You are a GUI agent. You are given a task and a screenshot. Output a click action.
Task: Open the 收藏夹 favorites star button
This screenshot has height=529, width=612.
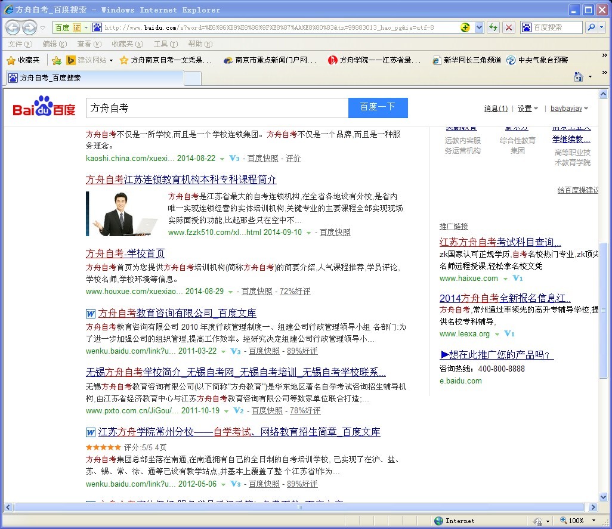click(23, 60)
